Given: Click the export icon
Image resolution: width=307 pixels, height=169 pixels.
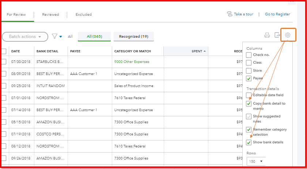Looking at the screenshot, I should (x=277, y=35).
